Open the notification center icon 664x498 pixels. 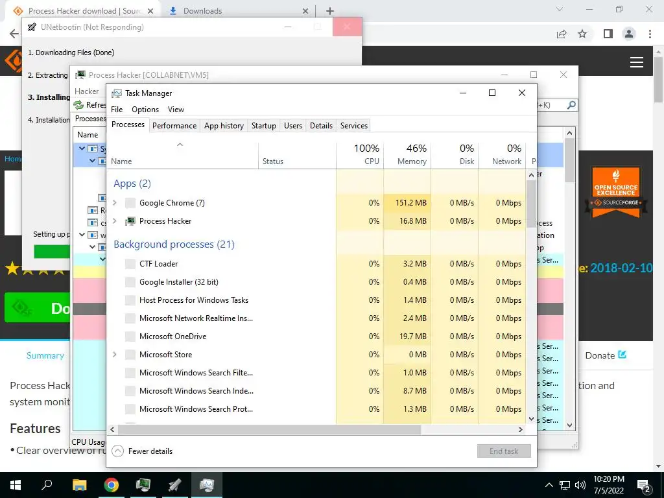pyautogui.click(x=644, y=486)
